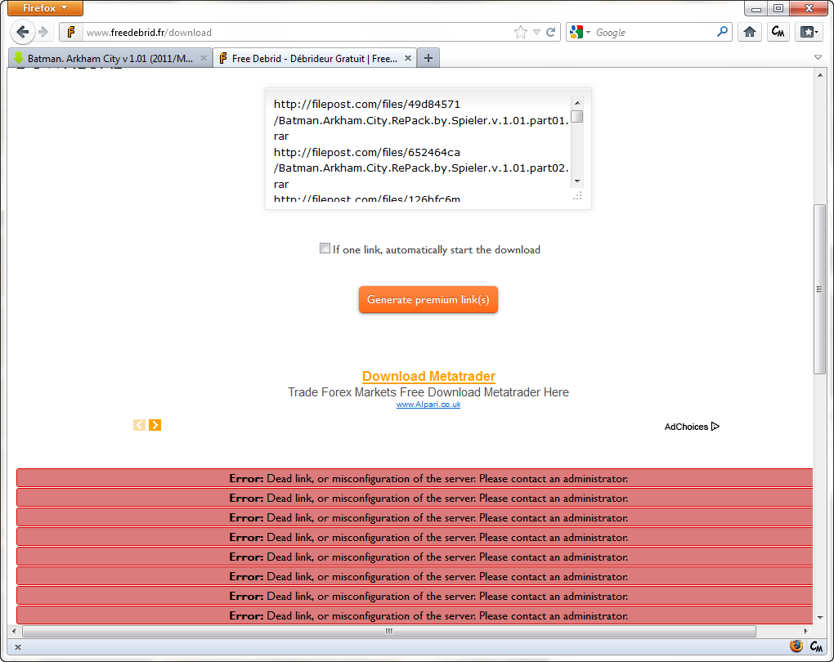Click the page vertical scrollbar thumb

point(819,289)
